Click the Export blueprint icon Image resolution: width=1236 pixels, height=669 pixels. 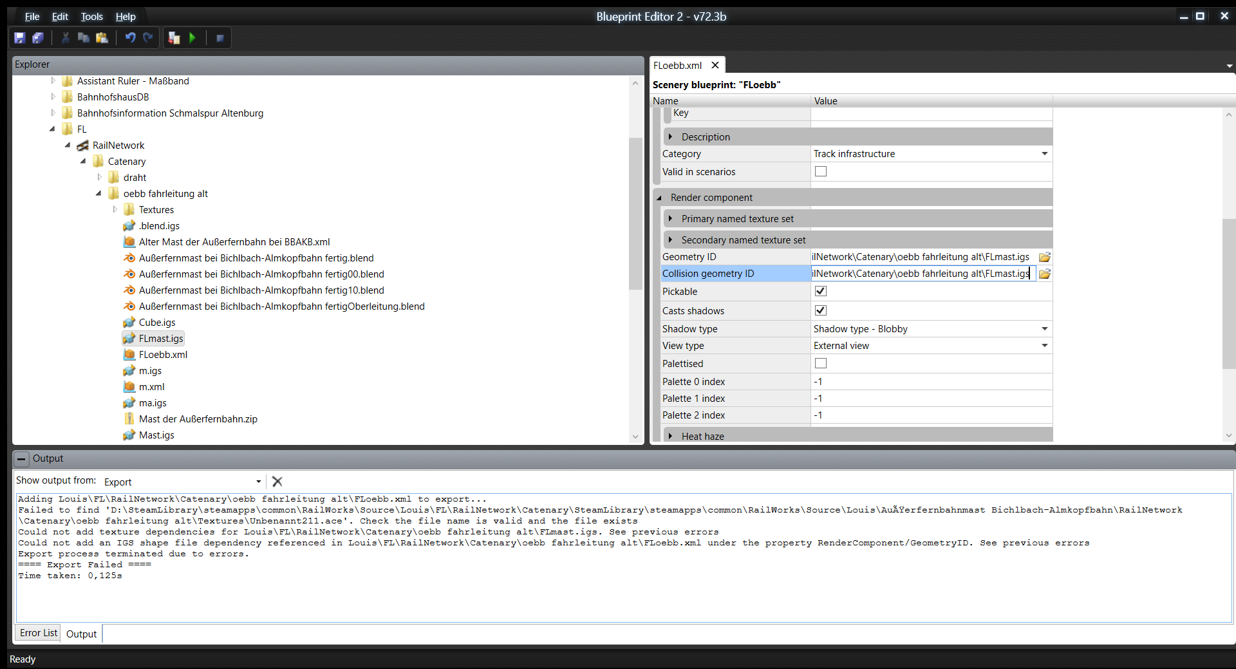click(174, 38)
